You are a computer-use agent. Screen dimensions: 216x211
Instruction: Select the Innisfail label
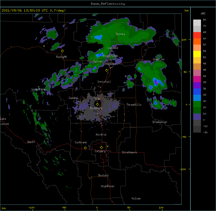104,82
